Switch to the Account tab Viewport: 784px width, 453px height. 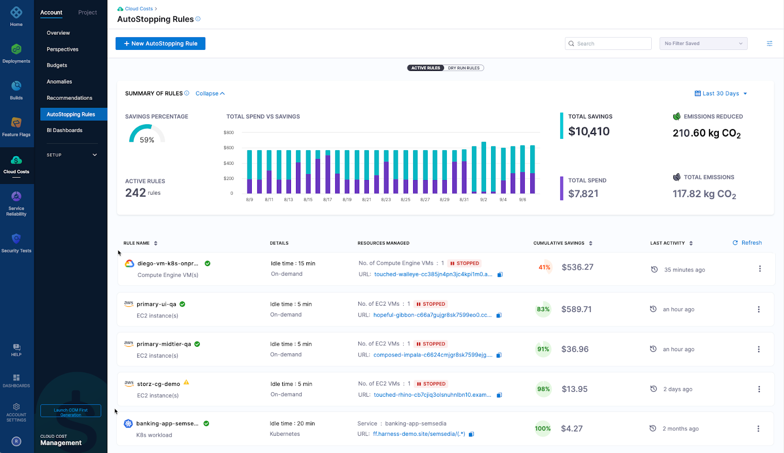pyautogui.click(x=51, y=13)
